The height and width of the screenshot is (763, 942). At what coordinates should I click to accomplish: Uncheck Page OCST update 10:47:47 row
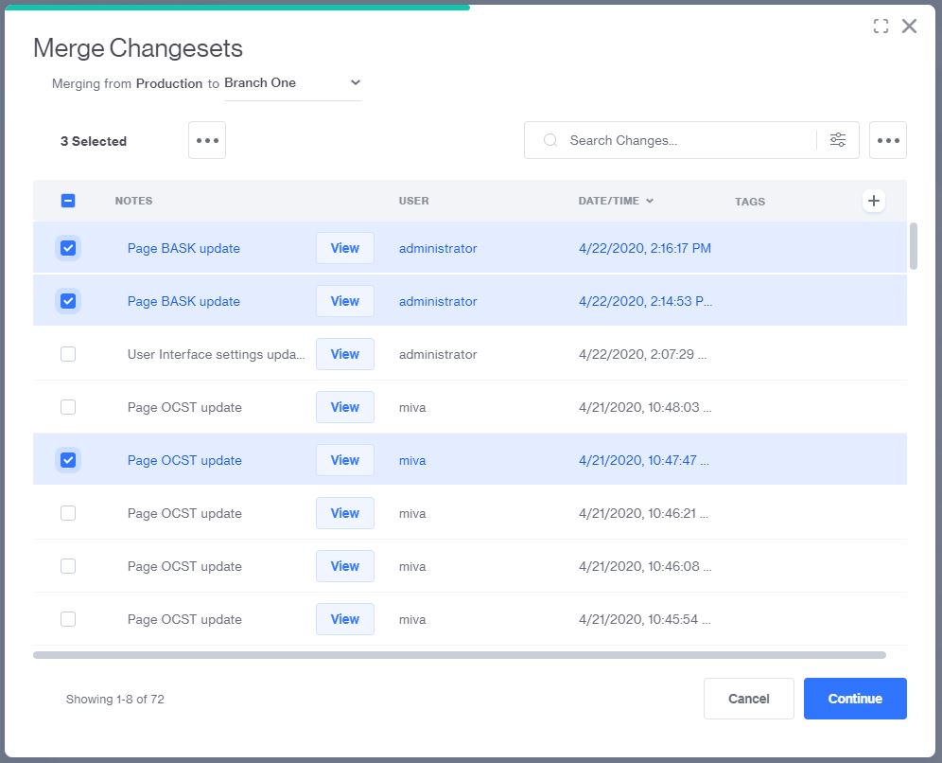(68, 460)
